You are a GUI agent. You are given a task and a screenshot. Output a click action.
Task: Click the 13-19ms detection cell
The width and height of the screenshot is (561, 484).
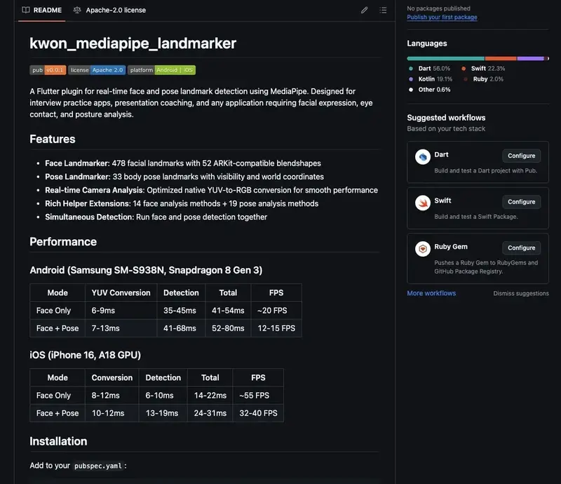pyautogui.click(x=163, y=413)
